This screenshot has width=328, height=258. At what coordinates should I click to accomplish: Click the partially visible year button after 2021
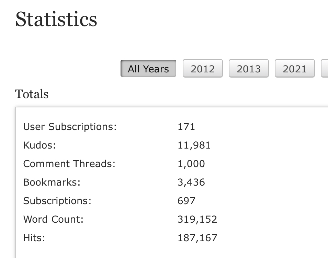click(x=325, y=69)
